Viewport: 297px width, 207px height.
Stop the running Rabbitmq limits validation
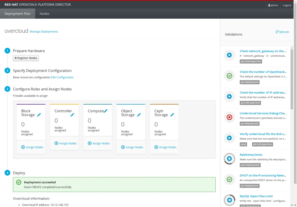pos(229,159)
